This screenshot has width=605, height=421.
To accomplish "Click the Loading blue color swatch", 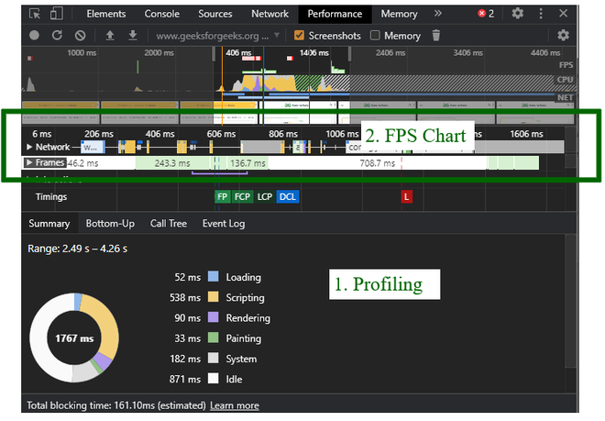I will pos(214,277).
